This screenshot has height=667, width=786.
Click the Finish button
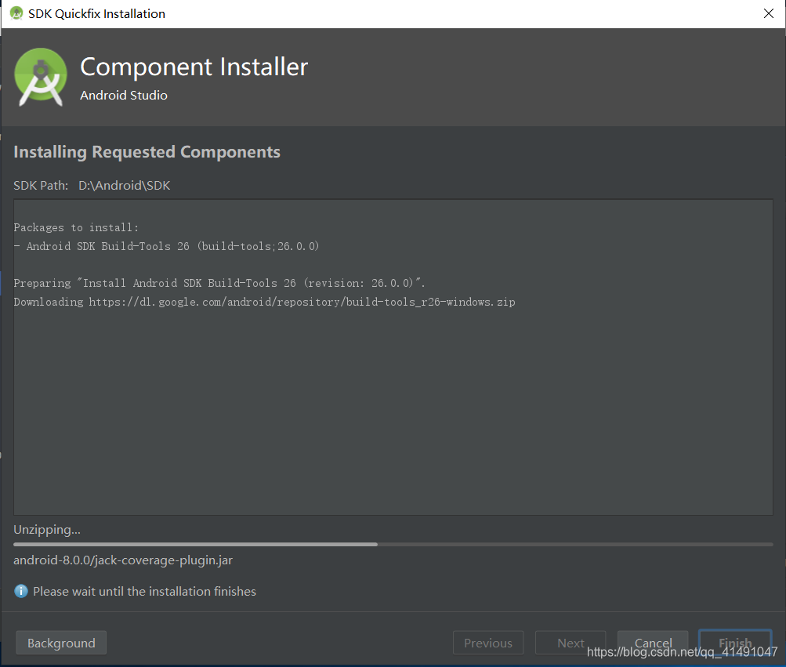[735, 643]
